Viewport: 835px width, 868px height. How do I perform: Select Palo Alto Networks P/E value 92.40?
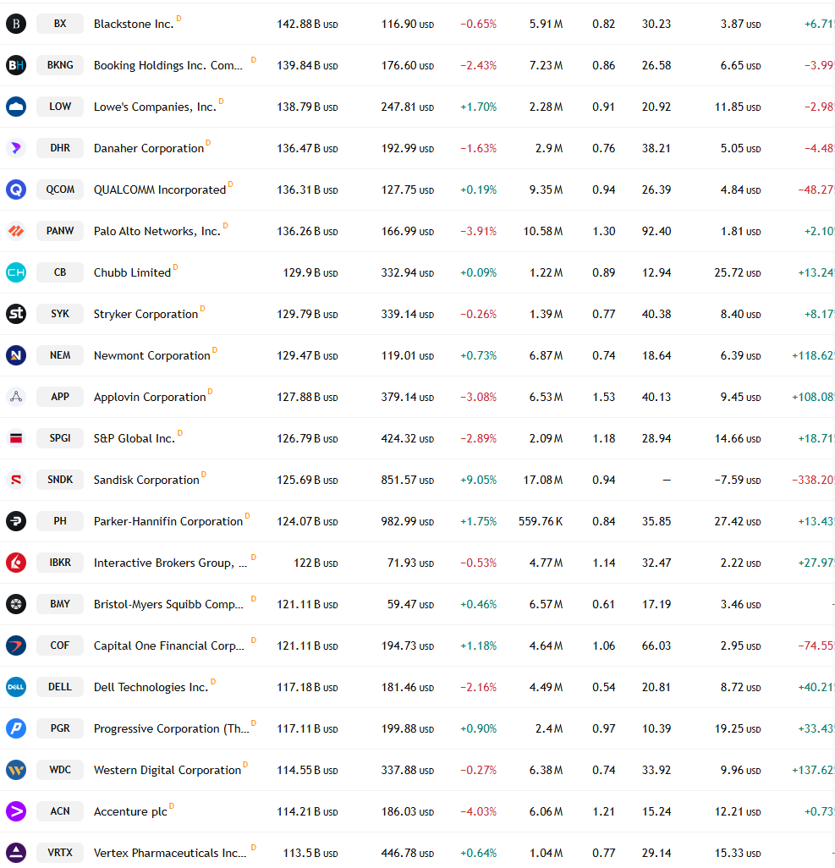coord(656,231)
